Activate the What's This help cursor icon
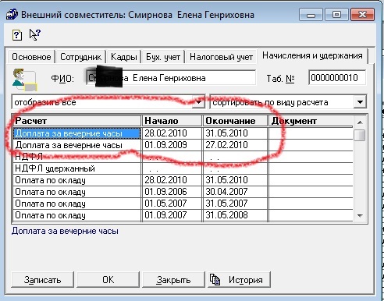Screen dimensions: 384x301 tap(35, 34)
